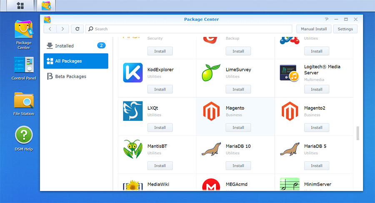Click the help question mark in title bar

(326, 19)
